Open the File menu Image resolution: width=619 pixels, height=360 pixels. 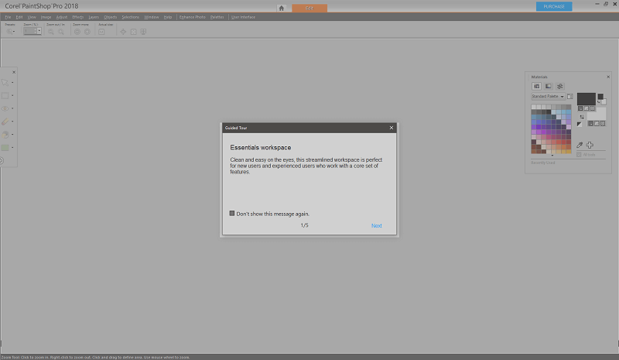coord(8,17)
